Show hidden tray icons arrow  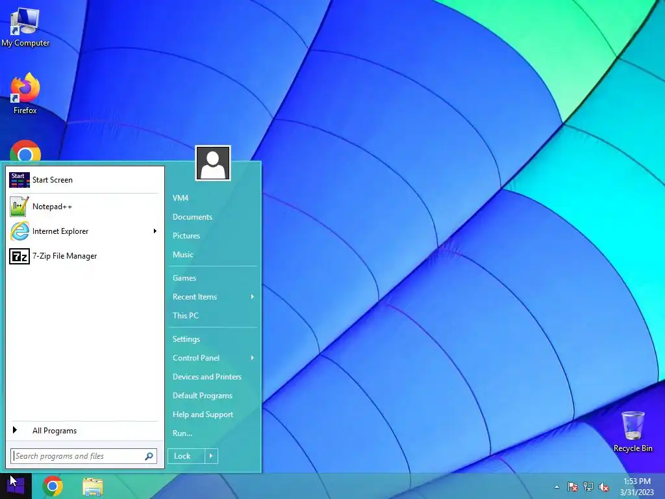pos(557,487)
